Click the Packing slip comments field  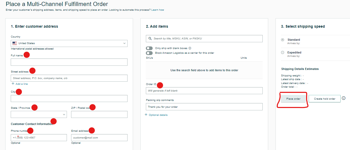(204, 107)
